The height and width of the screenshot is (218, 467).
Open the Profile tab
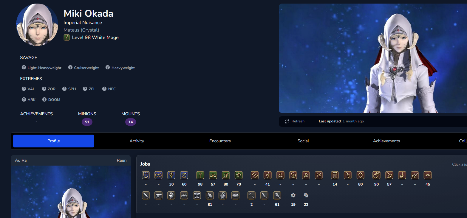pyautogui.click(x=54, y=141)
